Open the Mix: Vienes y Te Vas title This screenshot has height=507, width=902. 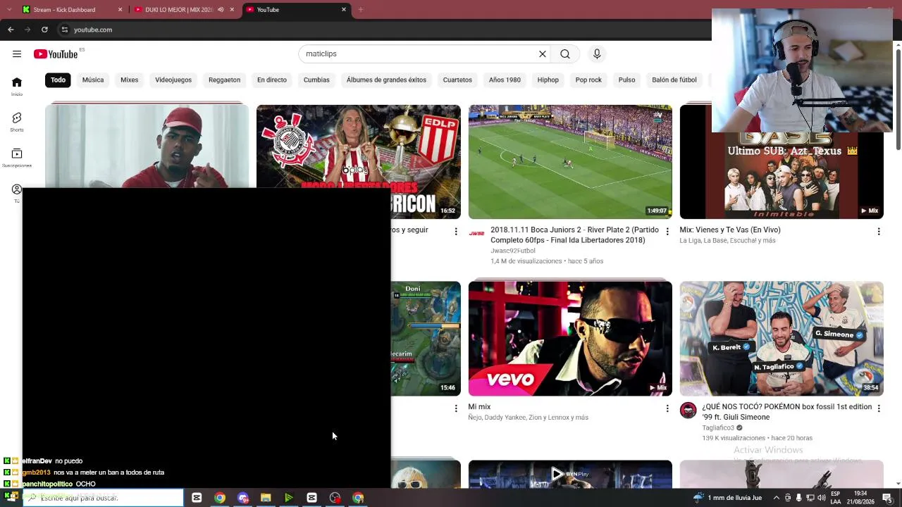coord(730,230)
